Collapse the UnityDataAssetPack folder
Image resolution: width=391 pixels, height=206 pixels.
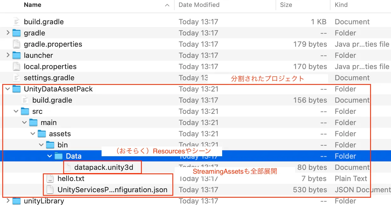click(7, 89)
